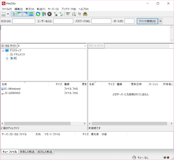This screenshot has height=160, width=174.
Task: Focus the ホスト(H) input field
Action: (24, 21)
